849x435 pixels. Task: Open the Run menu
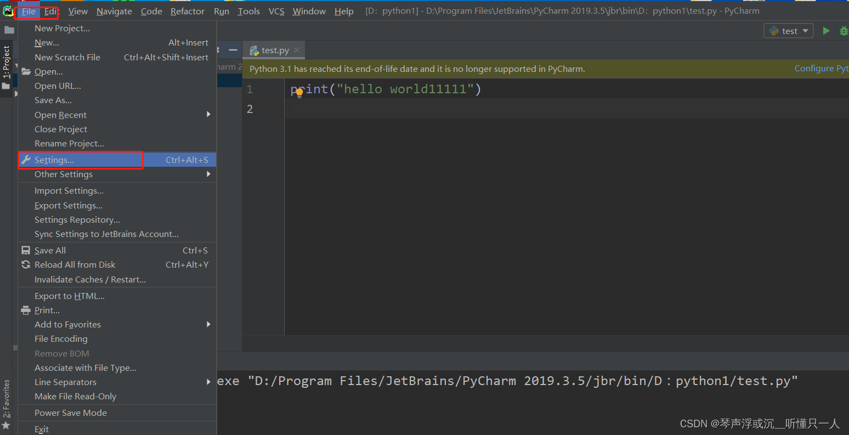[222, 11]
